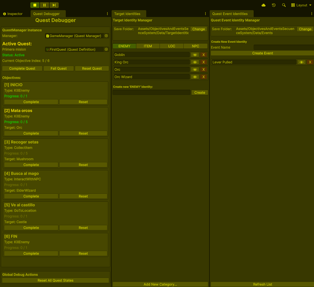Open the undo history icon
314x287 pixels.
click(274, 5)
